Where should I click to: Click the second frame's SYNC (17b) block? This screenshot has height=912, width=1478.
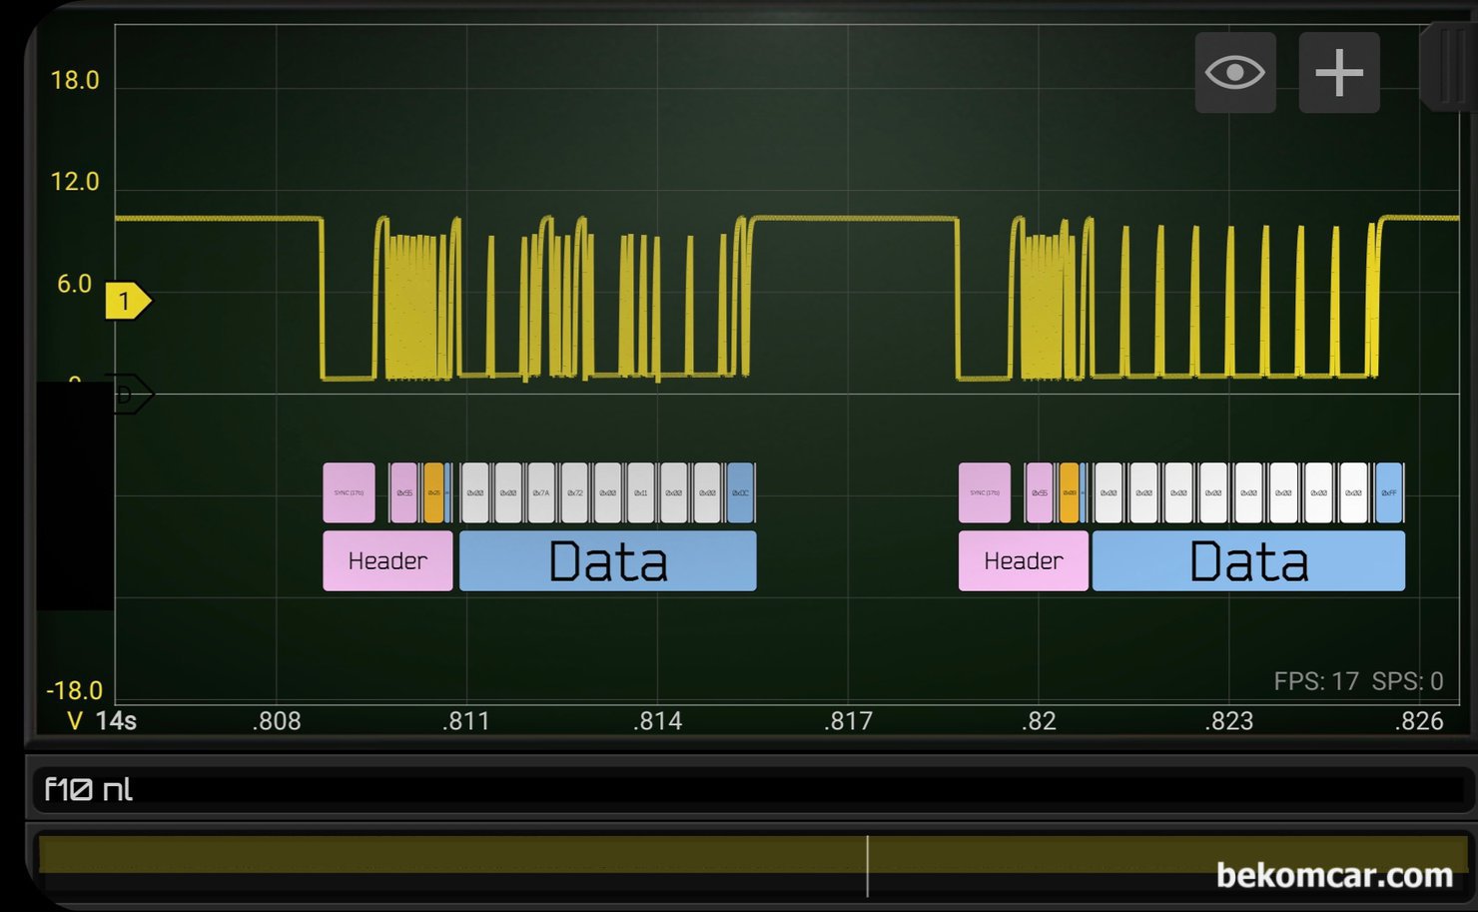point(985,492)
